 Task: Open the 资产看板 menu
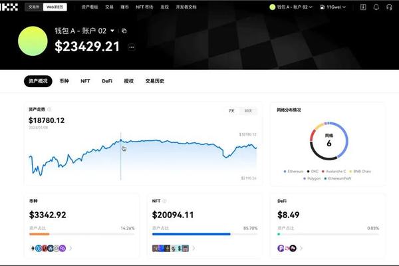click(90, 7)
